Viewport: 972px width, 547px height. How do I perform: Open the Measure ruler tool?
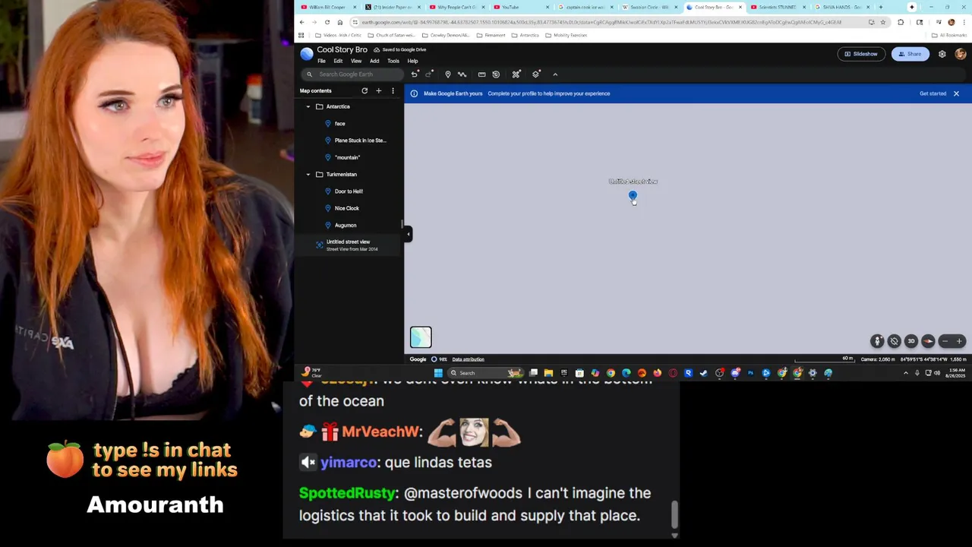[x=481, y=74]
